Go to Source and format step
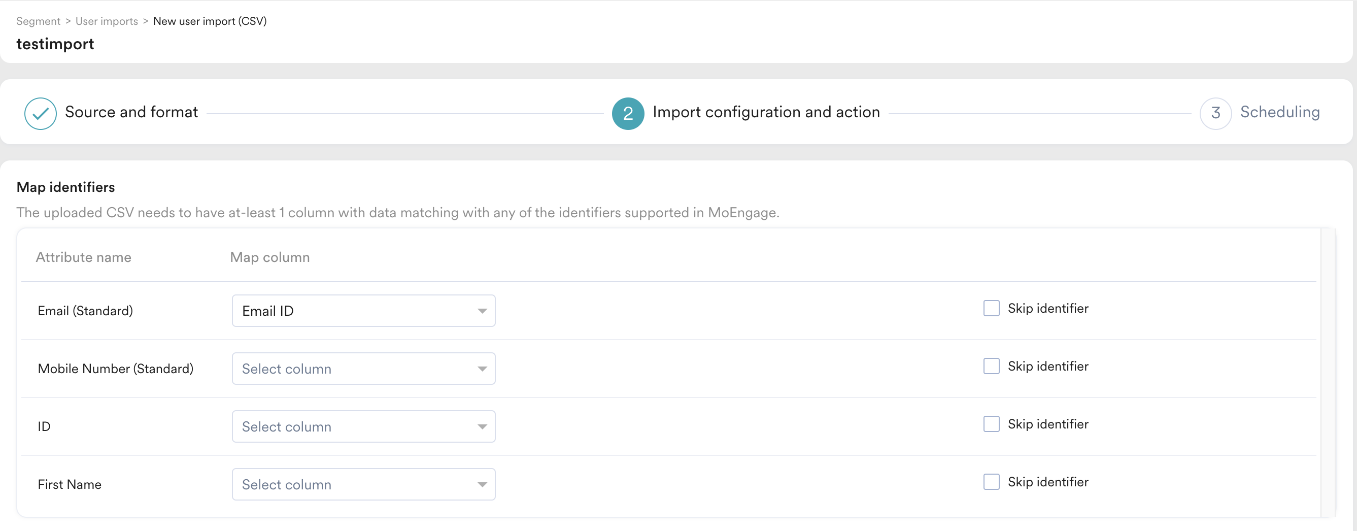The height and width of the screenshot is (531, 1357). click(x=131, y=112)
